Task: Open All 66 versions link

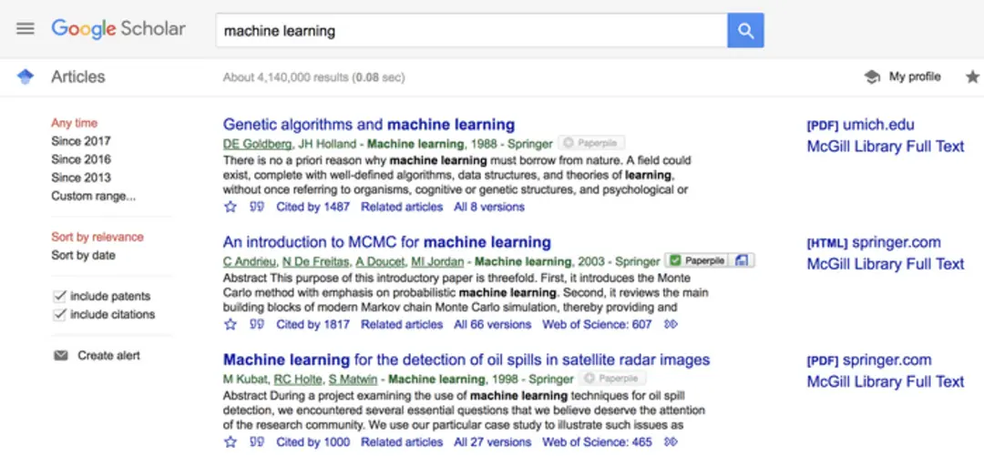Action: pos(493,324)
